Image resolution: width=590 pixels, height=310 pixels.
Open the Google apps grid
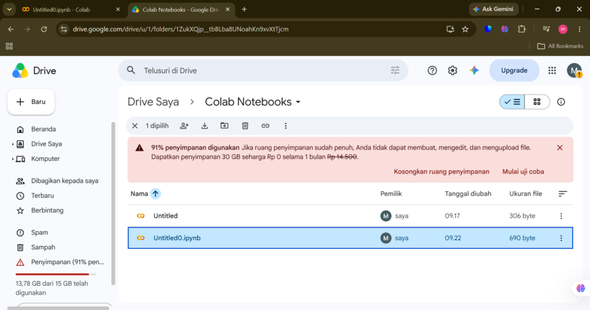pyautogui.click(x=552, y=70)
